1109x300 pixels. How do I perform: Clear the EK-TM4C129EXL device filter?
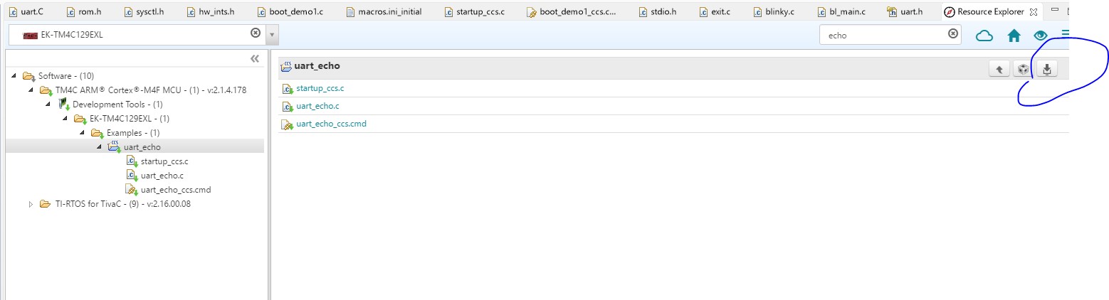[256, 33]
